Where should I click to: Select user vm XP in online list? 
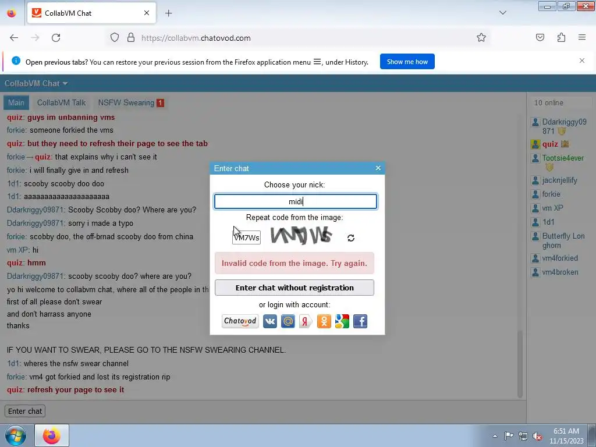(x=553, y=208)
